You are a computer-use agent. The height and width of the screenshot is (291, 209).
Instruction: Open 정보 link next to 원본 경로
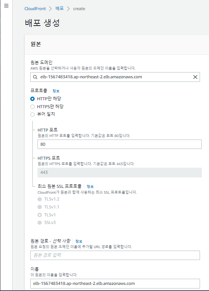coord(79,241)
